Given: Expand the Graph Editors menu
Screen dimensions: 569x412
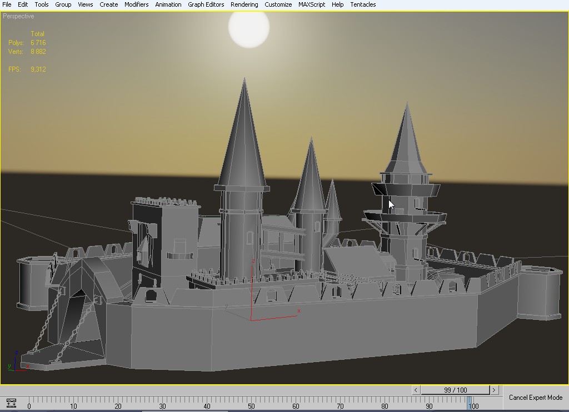Looking at the screenshot, I should pos(206,4).
